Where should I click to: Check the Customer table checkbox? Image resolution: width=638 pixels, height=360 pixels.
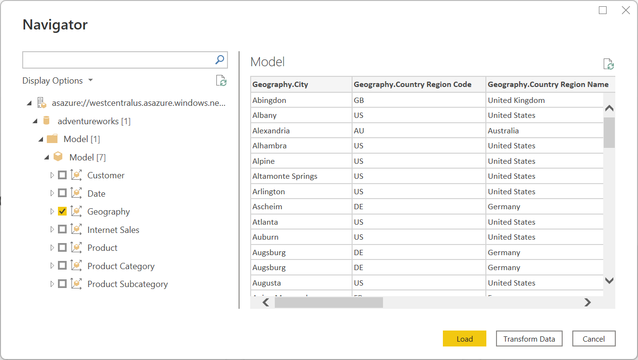tap(62, 175)
